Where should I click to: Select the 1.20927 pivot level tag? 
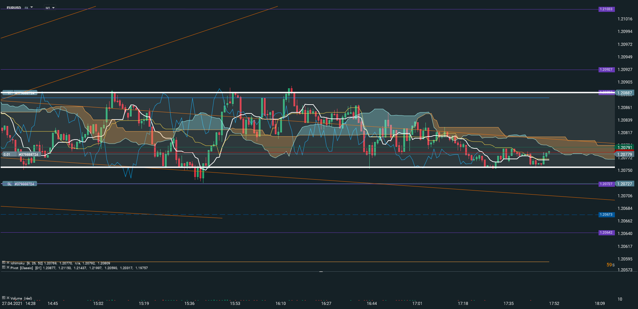click(606, 70)
